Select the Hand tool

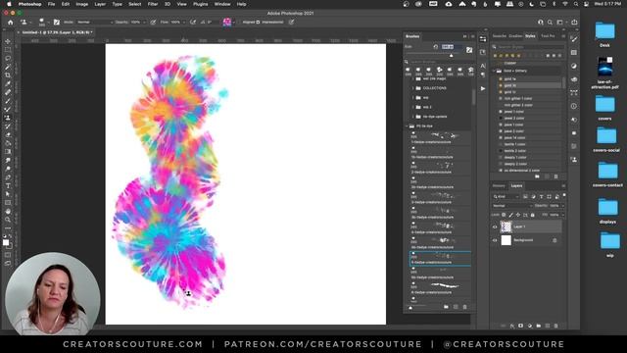click(8, 211)
